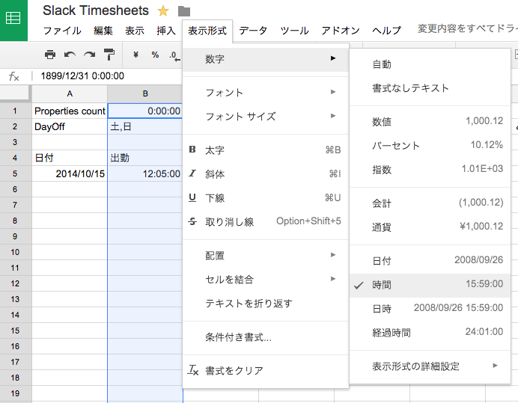518x403 pixels.
Task: Select 書式なしテキスト format
Action: [x=430, y=88]
